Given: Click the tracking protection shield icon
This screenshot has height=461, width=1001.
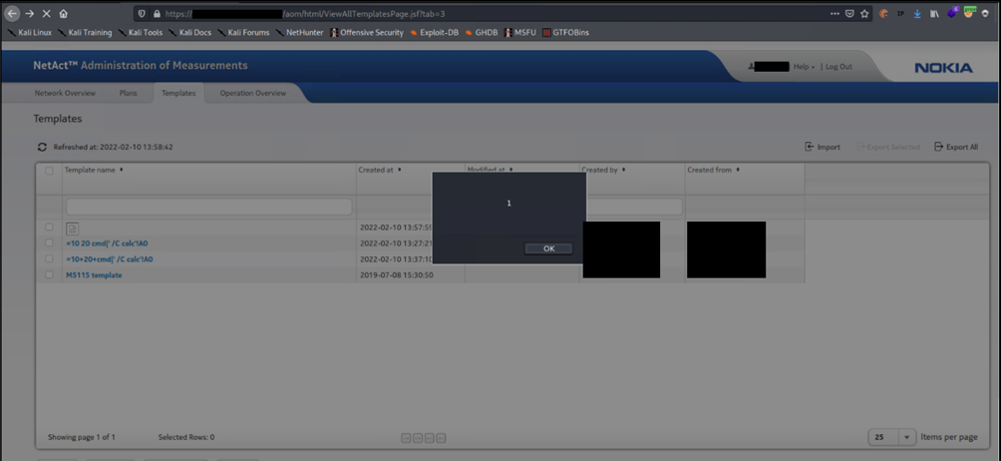Looking at the screenshot, I should pyautogui.click(x=142, y=13).
